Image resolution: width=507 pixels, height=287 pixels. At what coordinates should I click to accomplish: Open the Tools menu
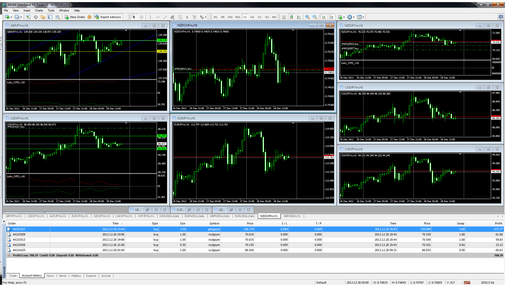tap(51, 10)
